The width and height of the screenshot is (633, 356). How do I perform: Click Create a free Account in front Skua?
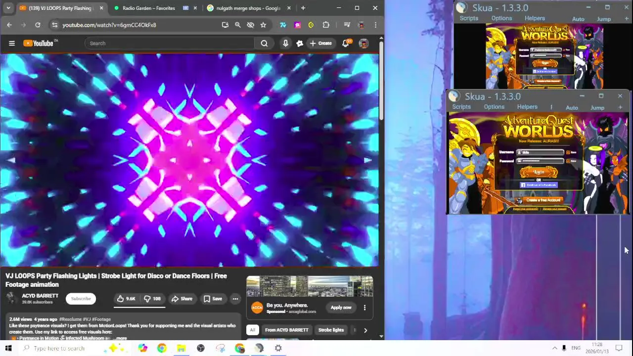[539, 200]
